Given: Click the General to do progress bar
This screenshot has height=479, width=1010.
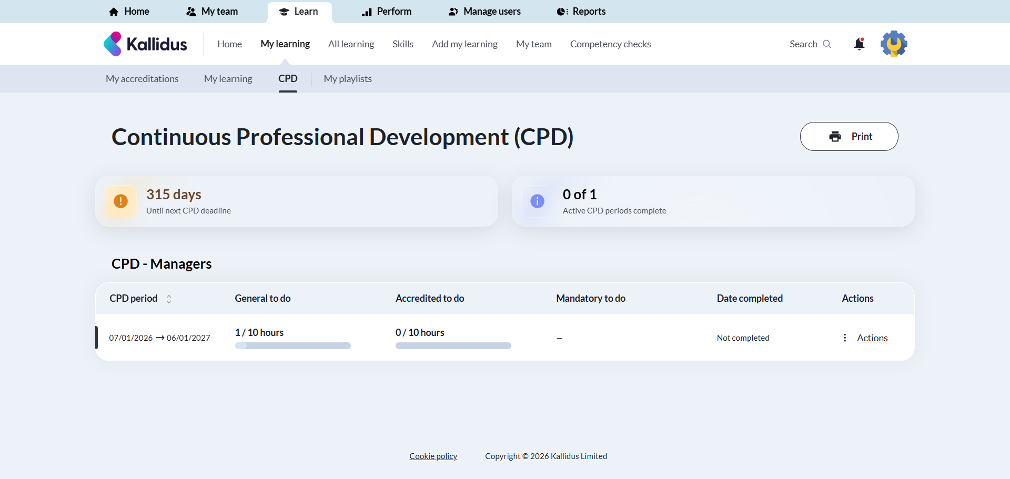Looking at the screenshot, I should pos(292,346).
